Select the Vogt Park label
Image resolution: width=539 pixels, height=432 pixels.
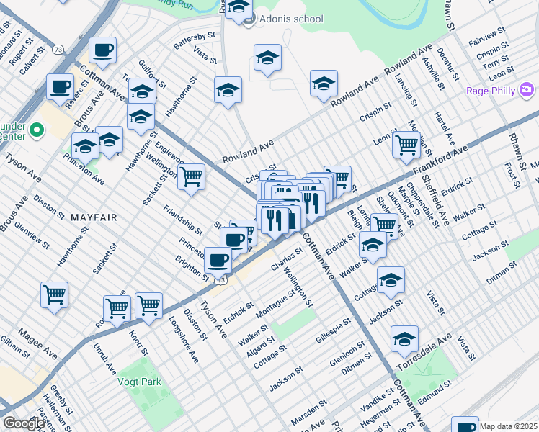click(139, 382)
